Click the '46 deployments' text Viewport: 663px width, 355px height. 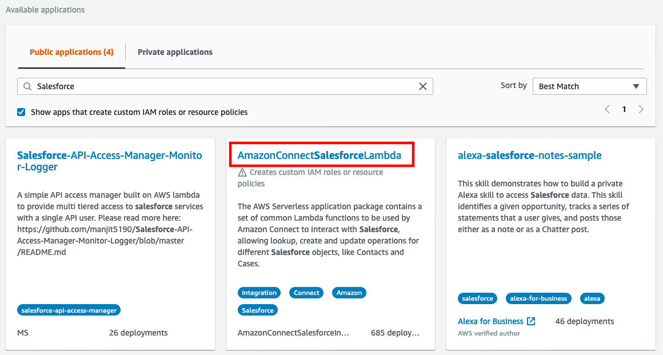pyautogui.click(x=585, y=321)
